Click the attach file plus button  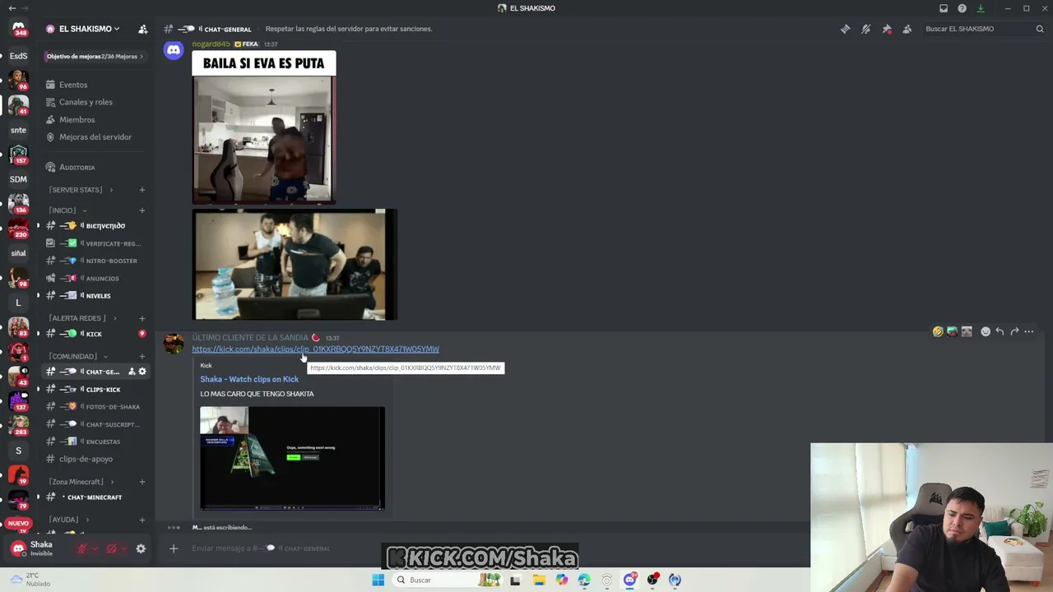pos(174,548)
